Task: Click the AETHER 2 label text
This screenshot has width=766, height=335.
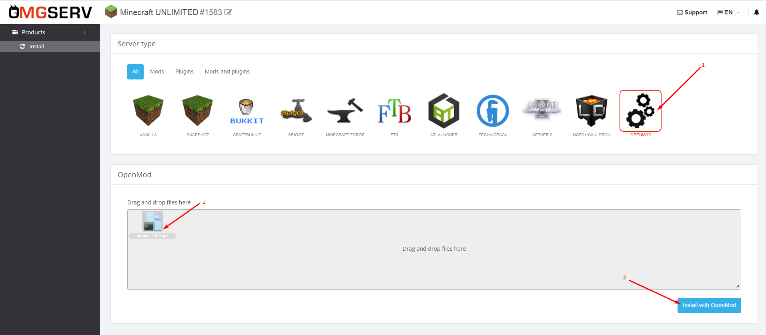Action: 542,135
